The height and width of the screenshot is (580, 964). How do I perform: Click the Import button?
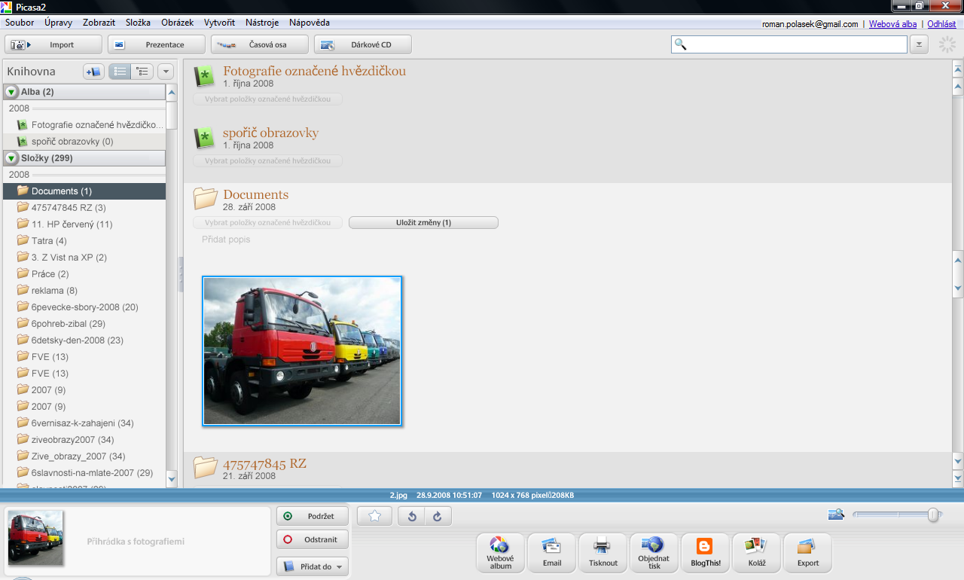pyautogui.click(x=53, y=44)
